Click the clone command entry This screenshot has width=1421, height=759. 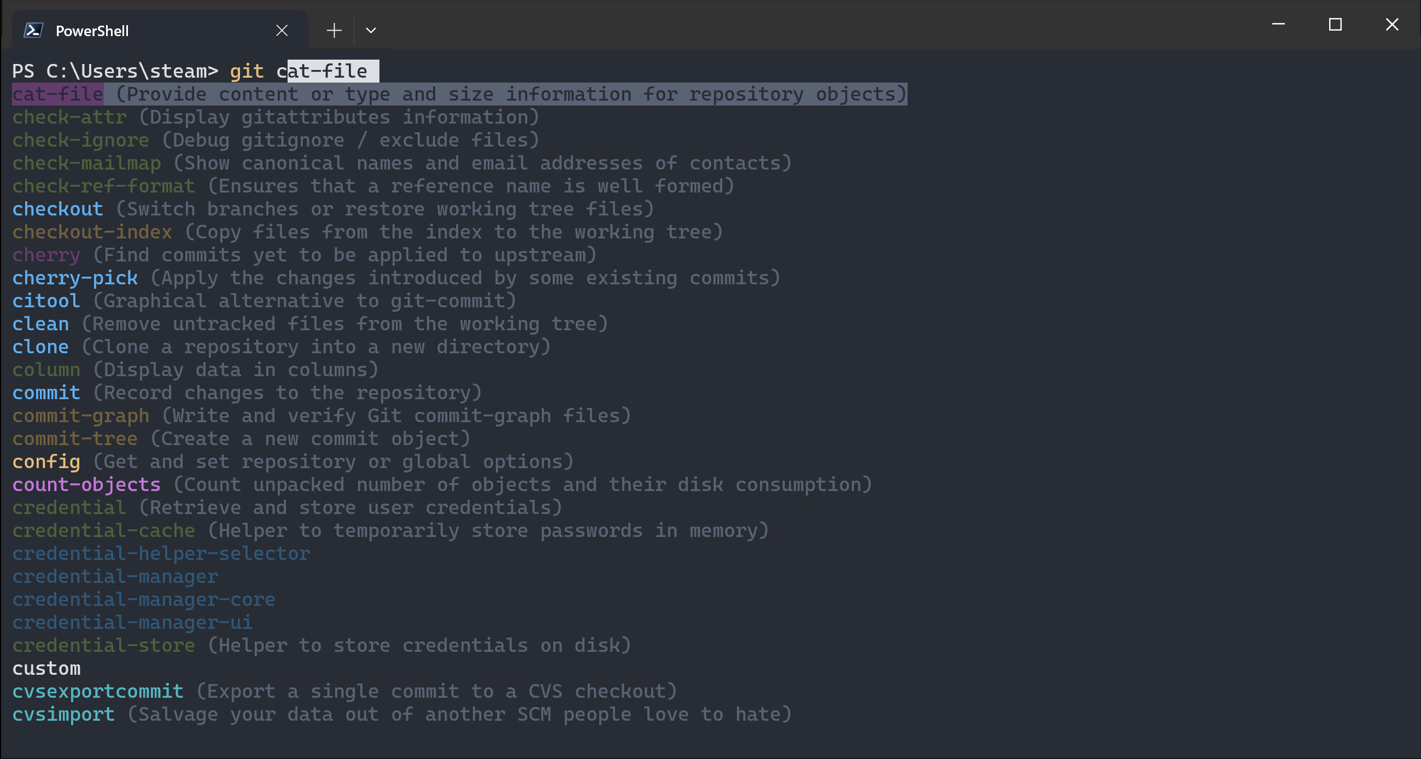point(40,346)
